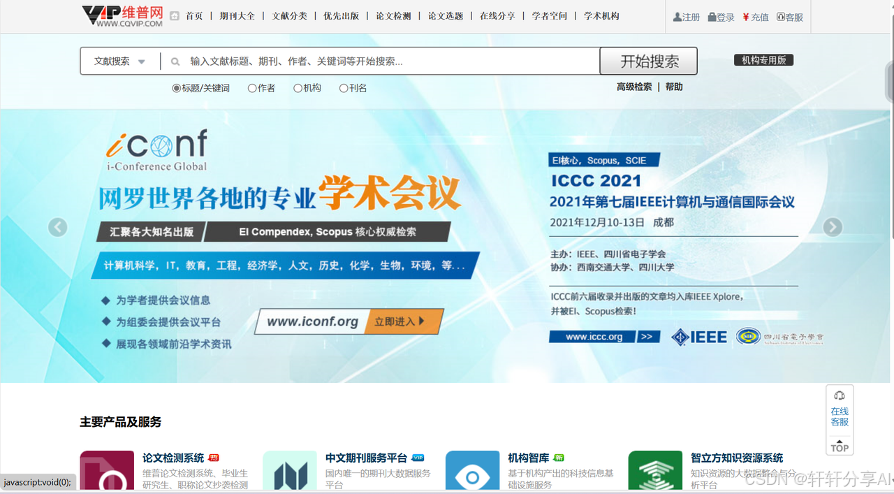This screenshot has width=894, height=494.
Task: Open 机构智库 product title
Action: 529,458
